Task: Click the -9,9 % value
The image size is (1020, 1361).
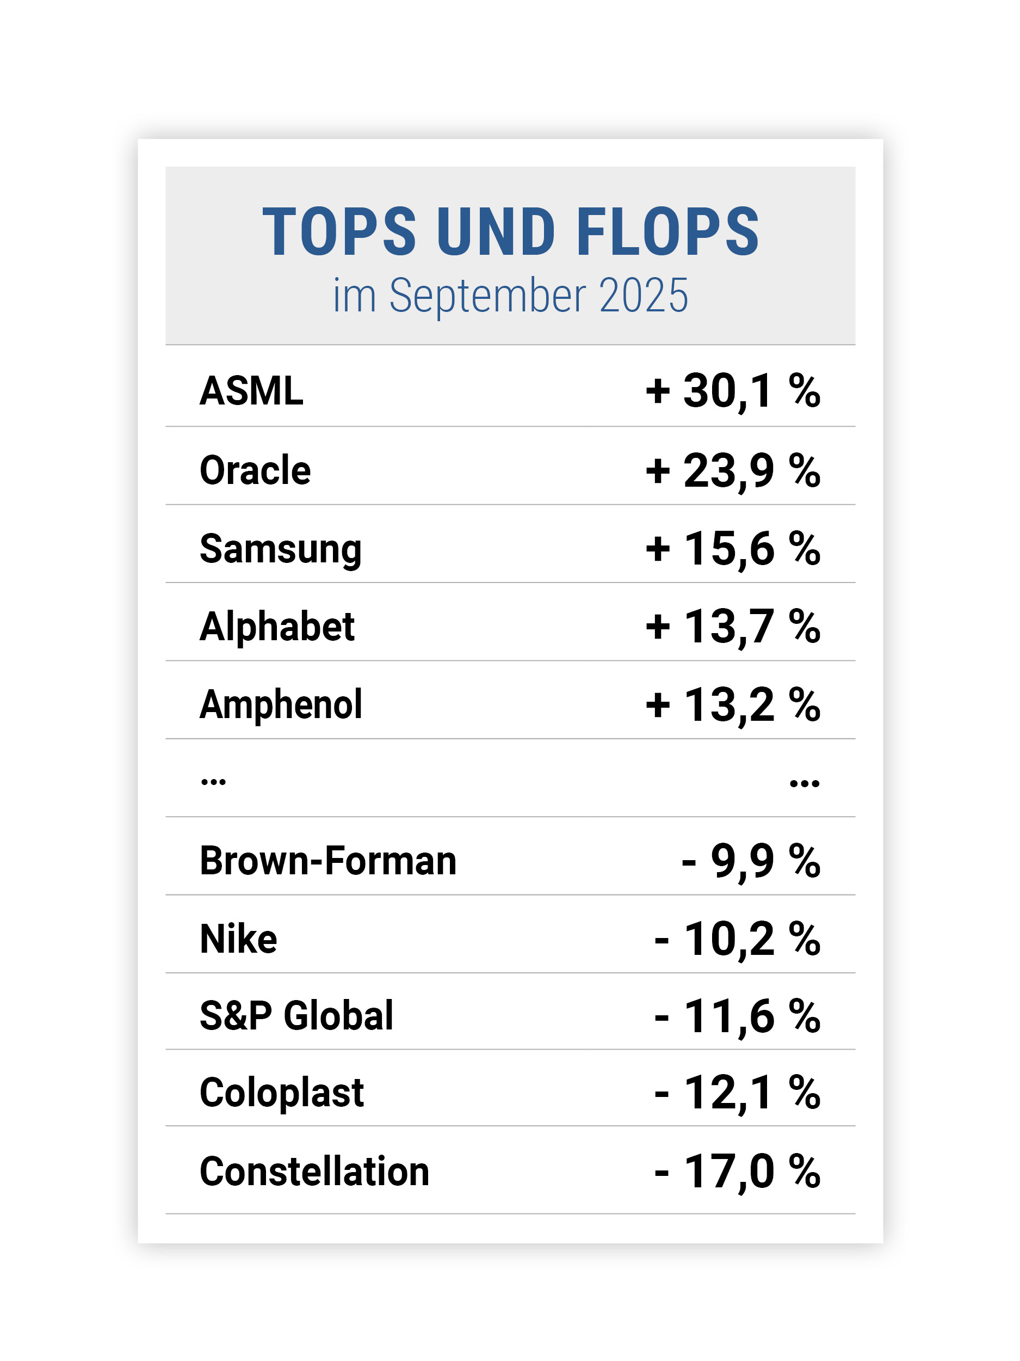Action: coord(750,861)
